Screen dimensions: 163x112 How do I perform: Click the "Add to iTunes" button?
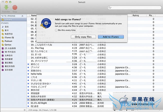coord(111,37)
